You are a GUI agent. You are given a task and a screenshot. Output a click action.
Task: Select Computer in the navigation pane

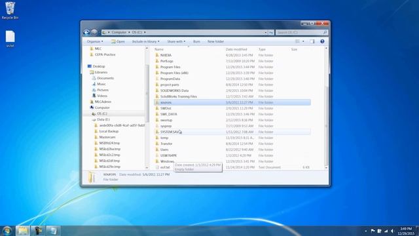pos(102,108)
